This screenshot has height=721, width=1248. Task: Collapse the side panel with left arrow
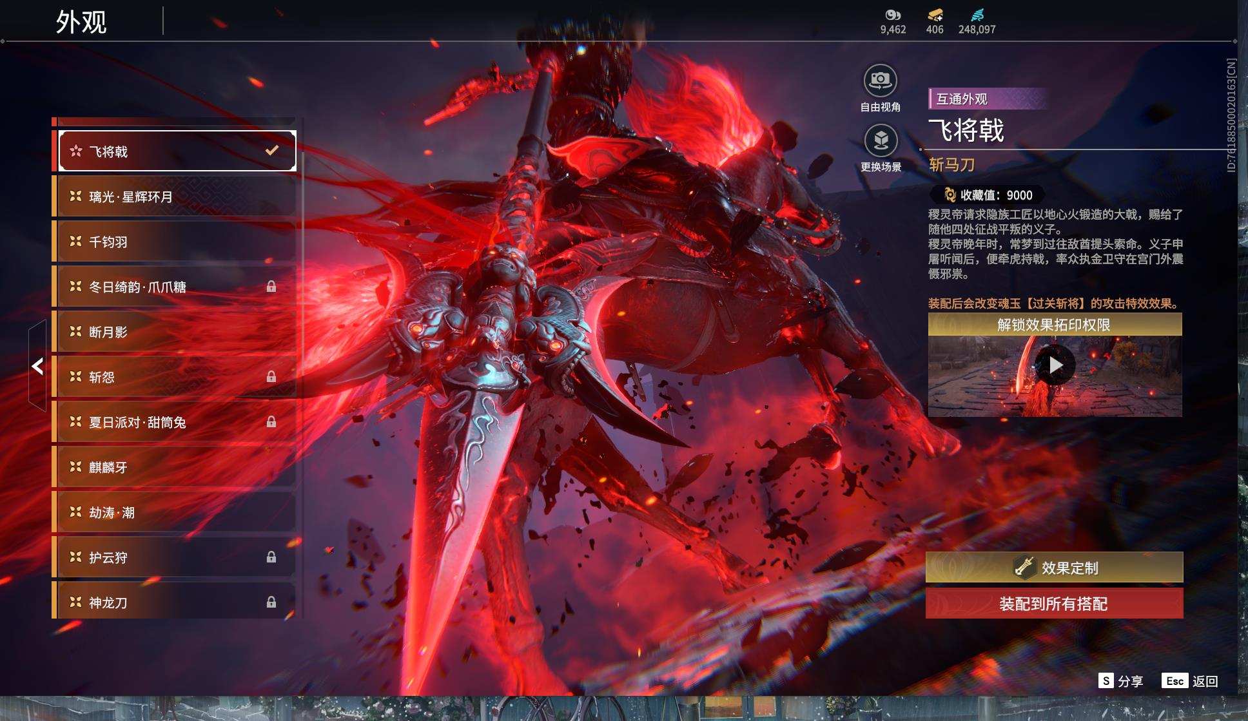coord(37,366)
